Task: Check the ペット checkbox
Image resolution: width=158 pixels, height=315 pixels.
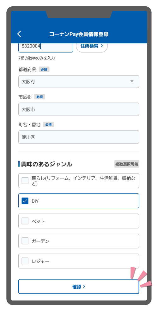Action: coord(25,221)
